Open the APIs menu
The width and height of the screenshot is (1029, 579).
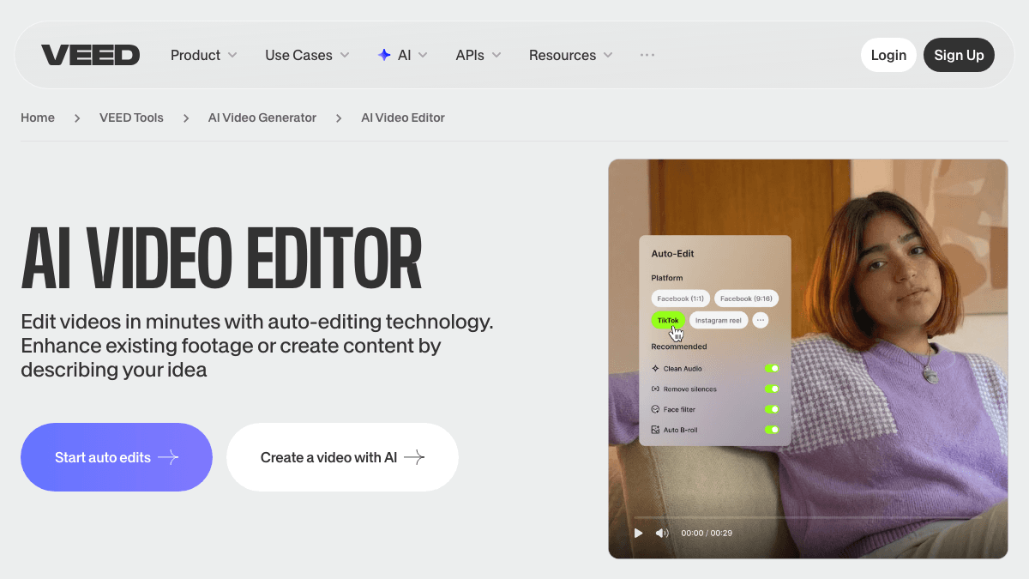point(478,55)
